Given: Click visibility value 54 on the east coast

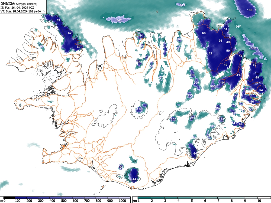Looking at the screenshot, I should tap(261, 90).
